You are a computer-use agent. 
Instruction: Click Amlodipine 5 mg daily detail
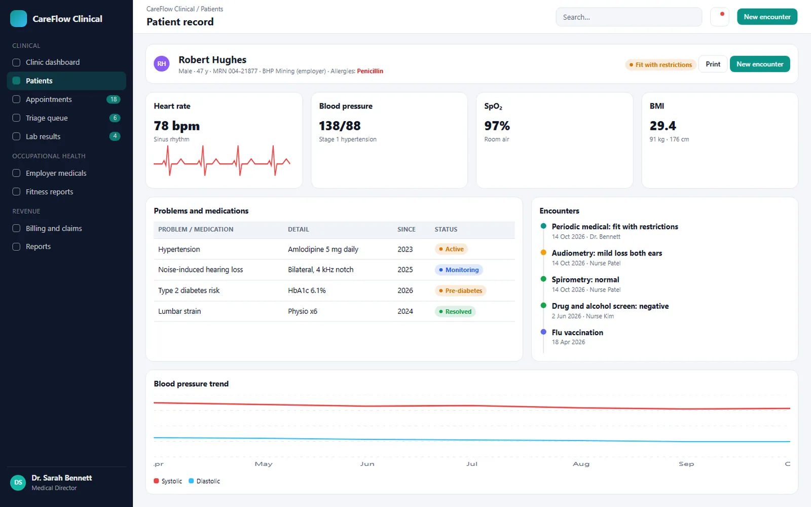coord(323,249)
